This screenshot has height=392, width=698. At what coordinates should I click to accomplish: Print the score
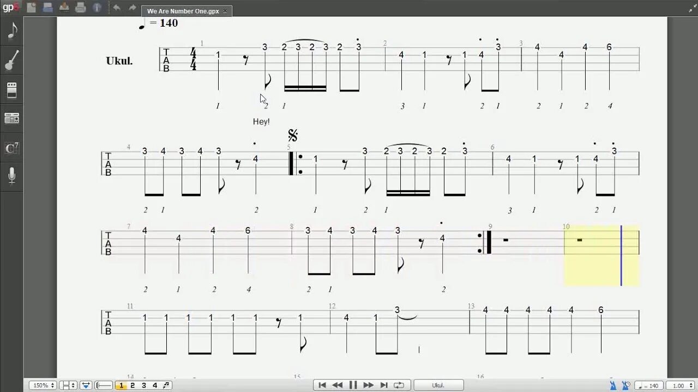pyautogui.click(x=81, y=8)
